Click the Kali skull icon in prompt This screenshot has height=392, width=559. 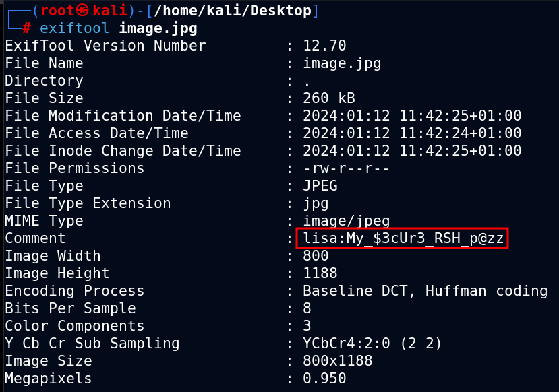point(83,10)
